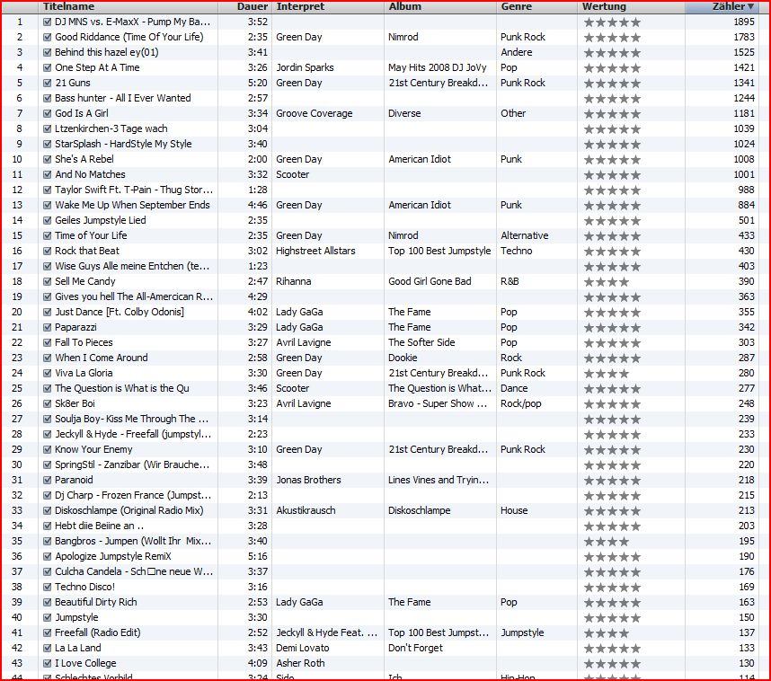Uncheck the checkbox for Good Riddance (Time Of Your Life)
This screenshot has width=771, height=681.
click(x=48, y=37)
